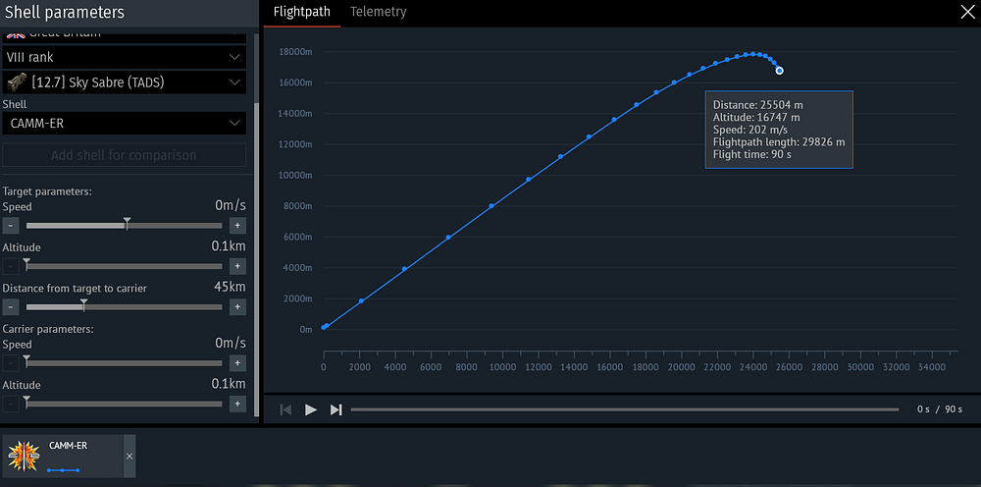Click the 0 s / 90 s time readout

tap(940, 409)
